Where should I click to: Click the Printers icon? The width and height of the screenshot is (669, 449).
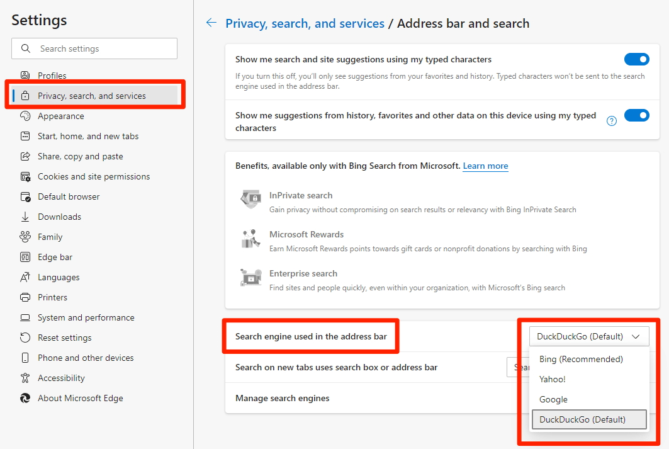pos(25,297)
